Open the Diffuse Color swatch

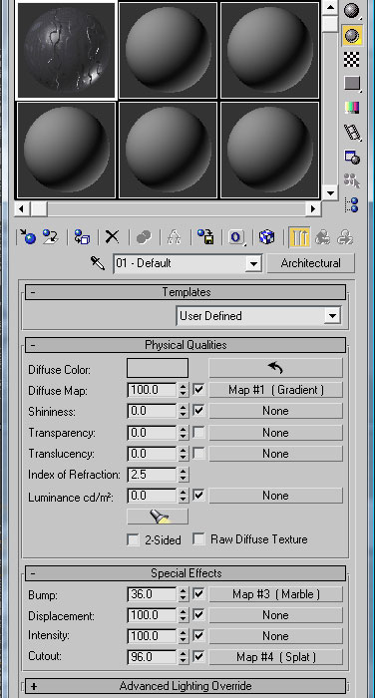158,368
